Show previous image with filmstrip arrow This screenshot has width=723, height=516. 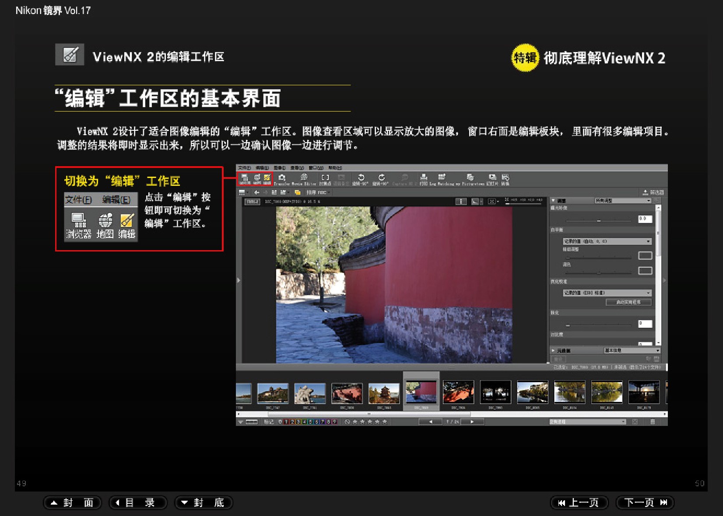pos(430,422)
